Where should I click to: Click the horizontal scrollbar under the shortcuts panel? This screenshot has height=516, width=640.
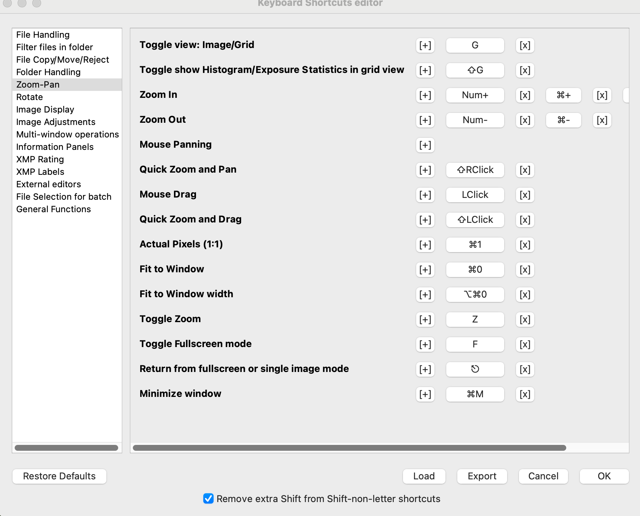349,448
